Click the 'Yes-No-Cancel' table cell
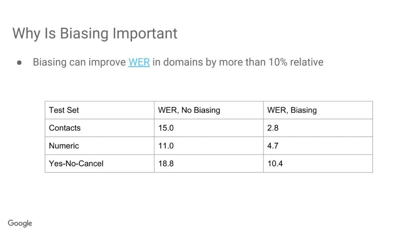This screenshot has width=414, height=233. pyautogui.click(x=100, y=164)
